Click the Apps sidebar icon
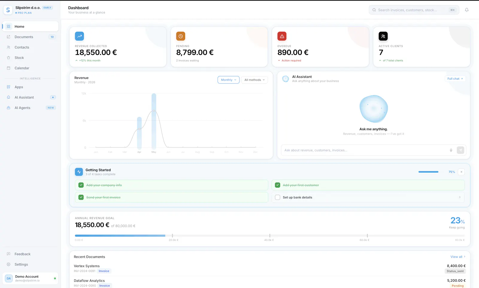The image size is (479, 288). (8, 87)
